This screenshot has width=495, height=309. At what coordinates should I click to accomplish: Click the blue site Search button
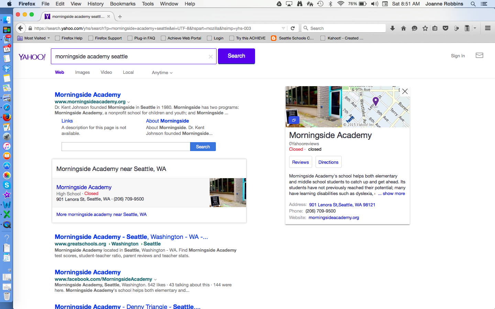click(x=203, y=147)
